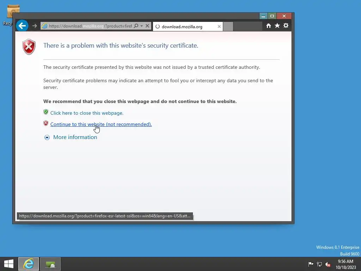Open a new tab with the blank tab button
The image size is (361, 271).
(228, 26)
